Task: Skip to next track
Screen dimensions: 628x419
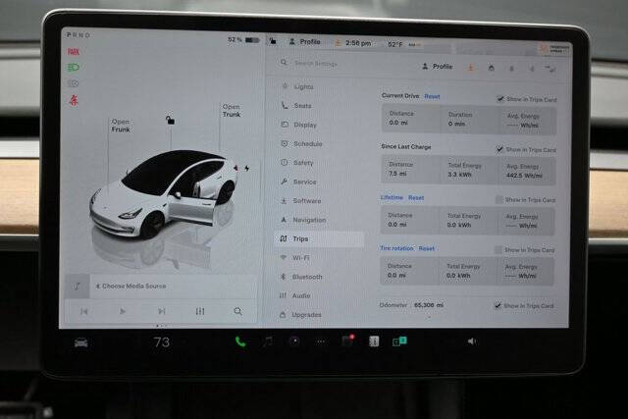Action: point(161,311)
